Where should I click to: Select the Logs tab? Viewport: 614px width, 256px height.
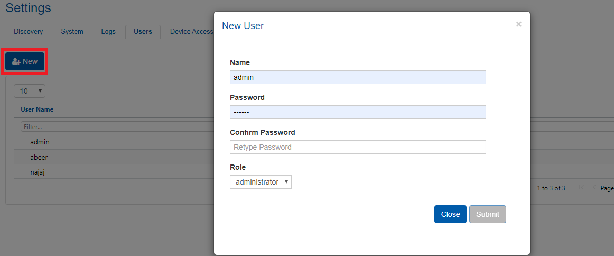click(108, 32)
